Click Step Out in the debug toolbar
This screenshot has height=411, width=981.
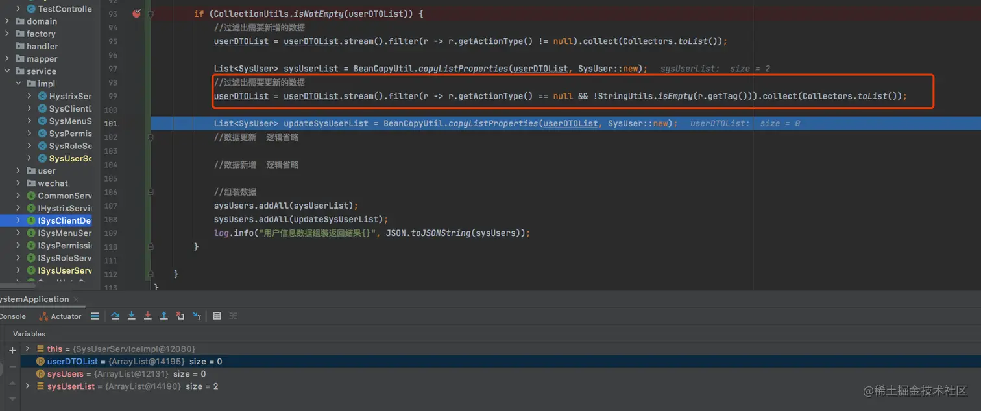point(164,316)
